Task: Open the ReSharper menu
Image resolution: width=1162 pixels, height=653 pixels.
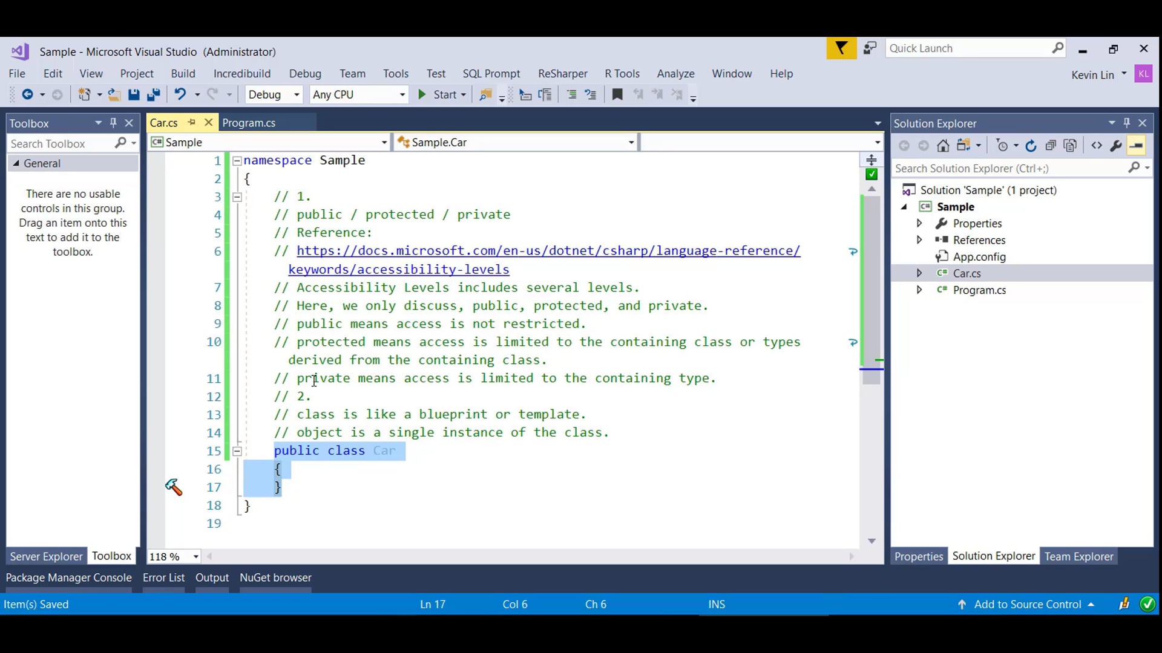Action: (x=562, y=74)
